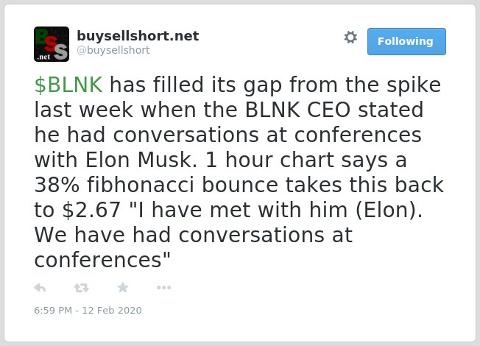
Task: Retweet this buysellshort.net tweet
Action: pos(82,288)
